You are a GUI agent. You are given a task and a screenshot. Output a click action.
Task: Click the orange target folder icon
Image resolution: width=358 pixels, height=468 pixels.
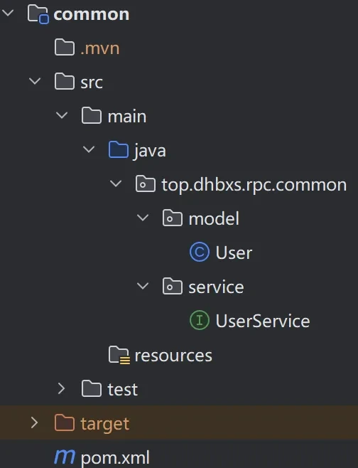pyautogui.click(x=65, y=422)
